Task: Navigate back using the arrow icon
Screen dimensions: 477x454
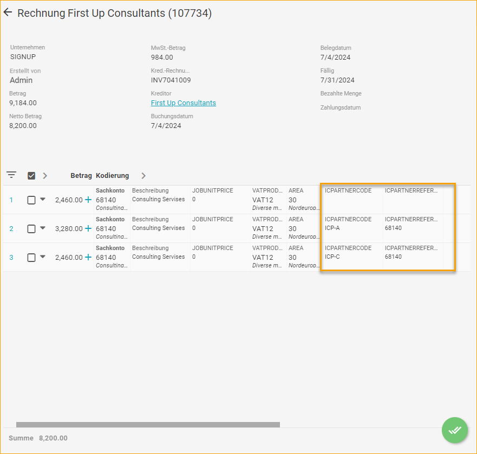Action: click(x=8, y=12)
